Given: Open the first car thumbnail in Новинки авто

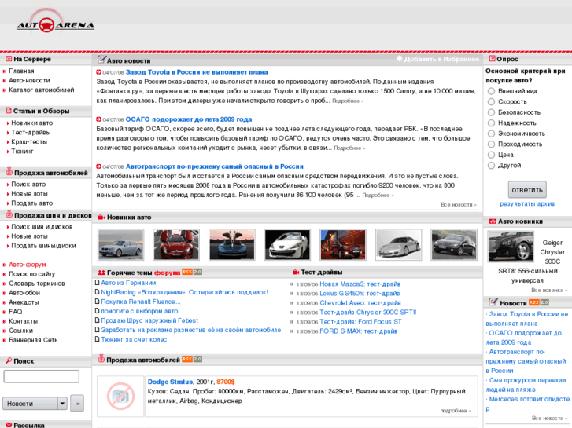Looking at the screenshot, I should (x=120, y=244).
